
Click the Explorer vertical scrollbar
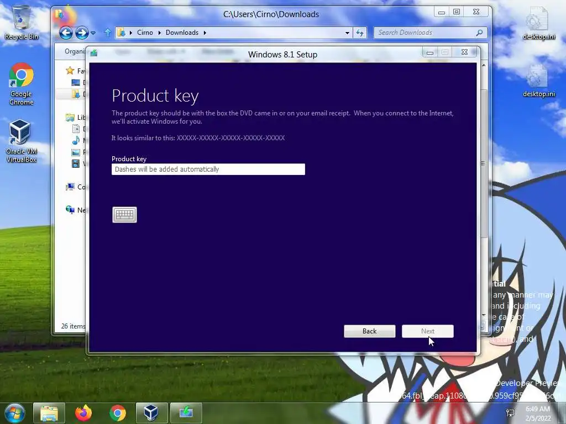click(484, 163)
